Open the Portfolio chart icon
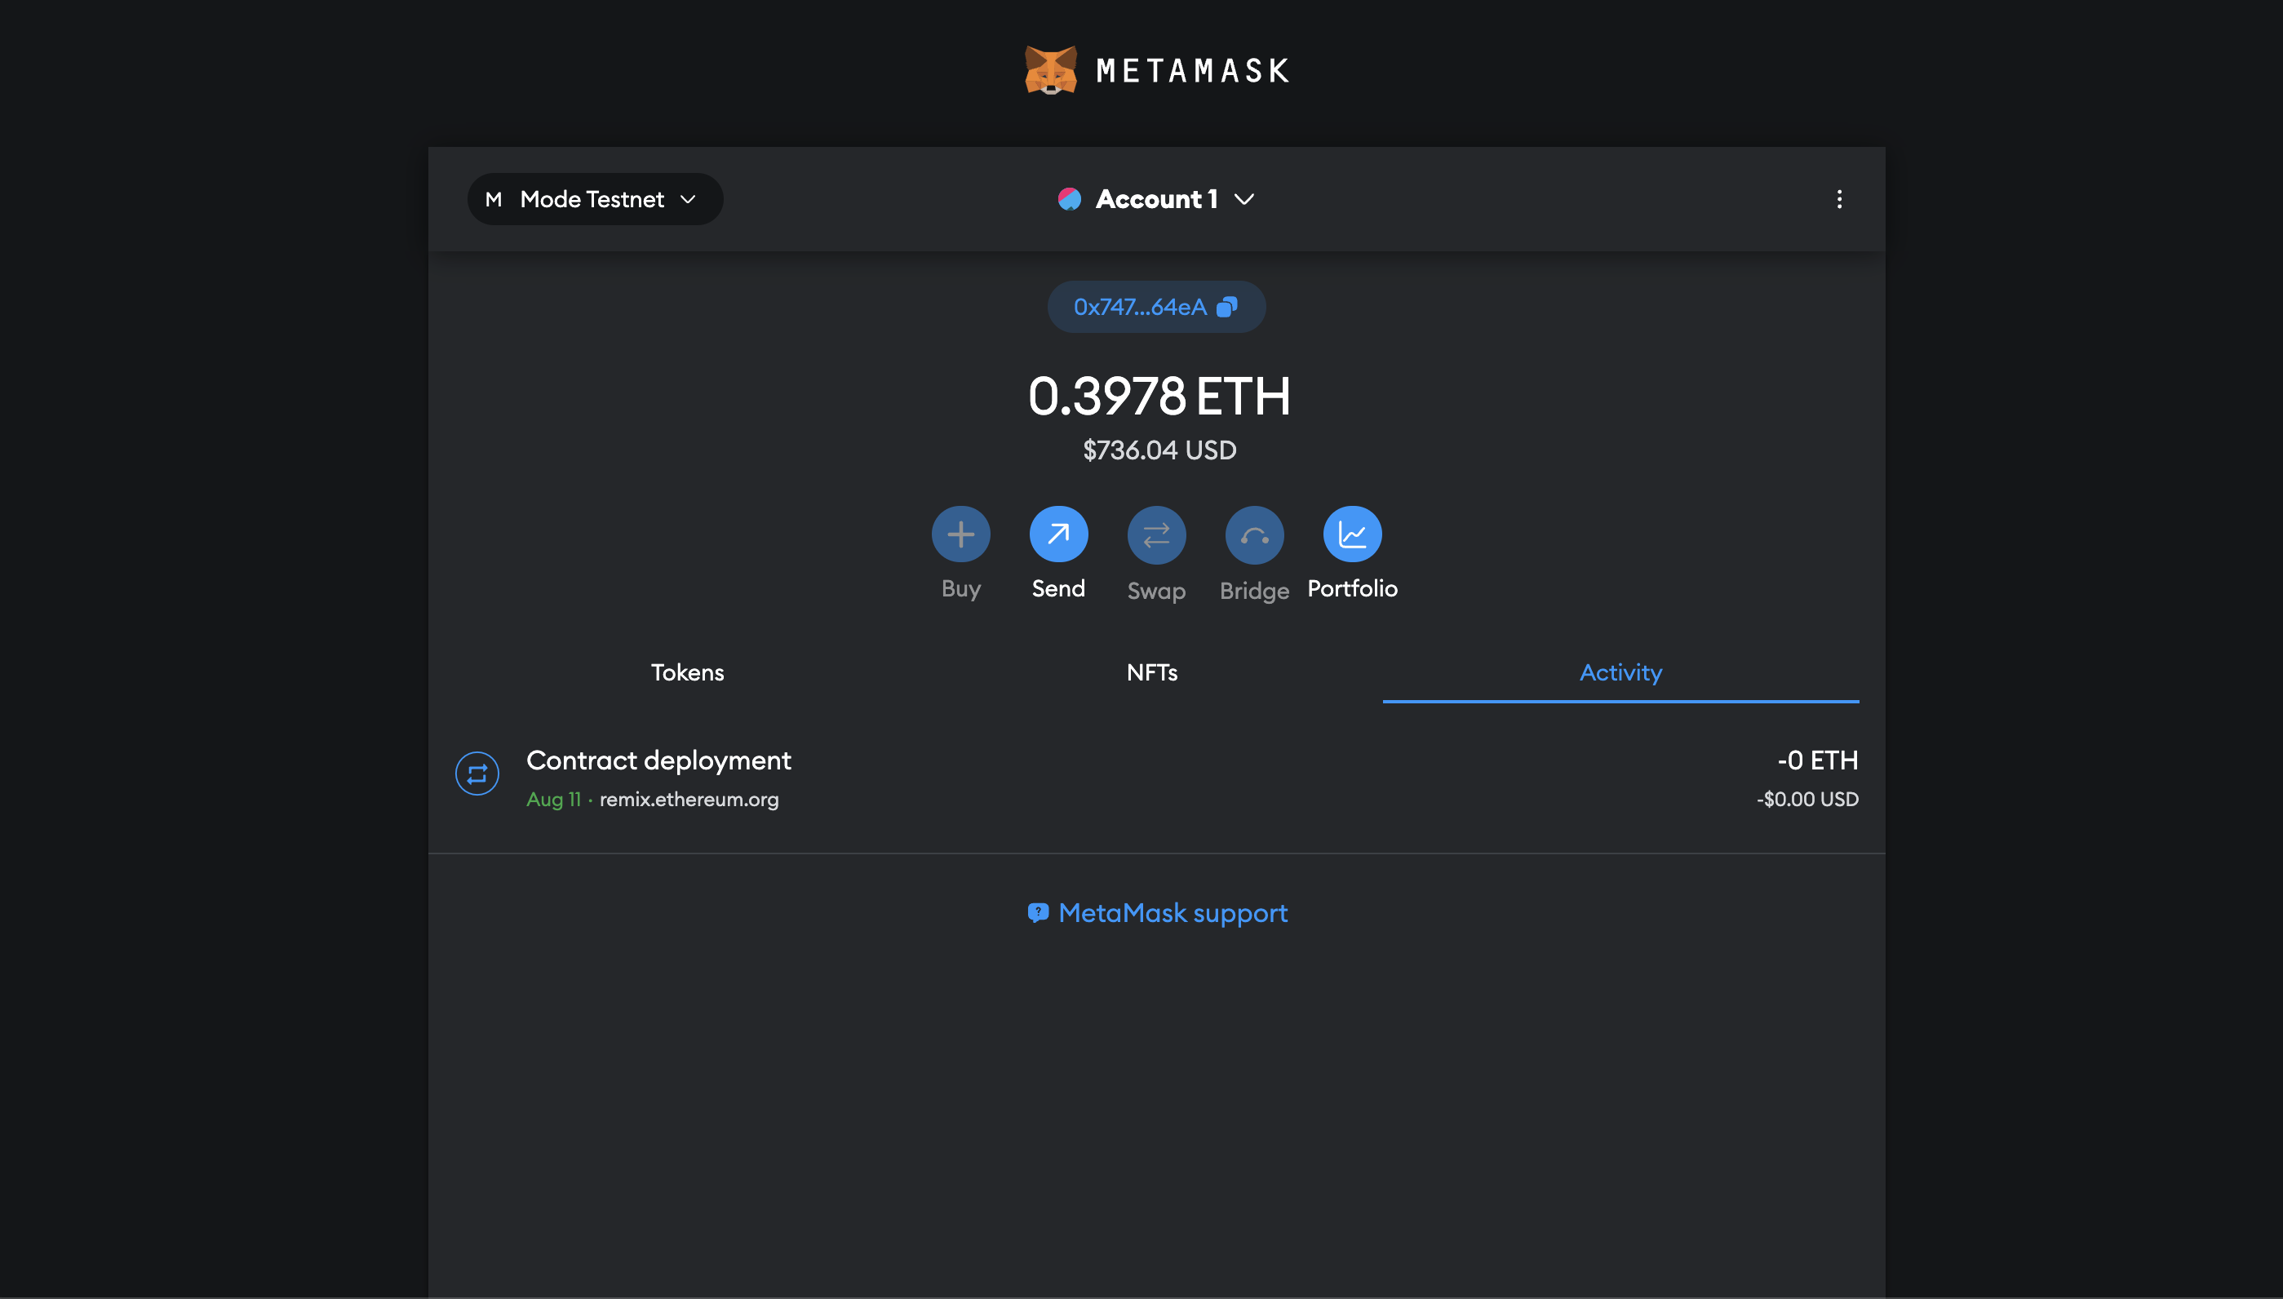2283x1299 pixels. tap(1353, 534)
